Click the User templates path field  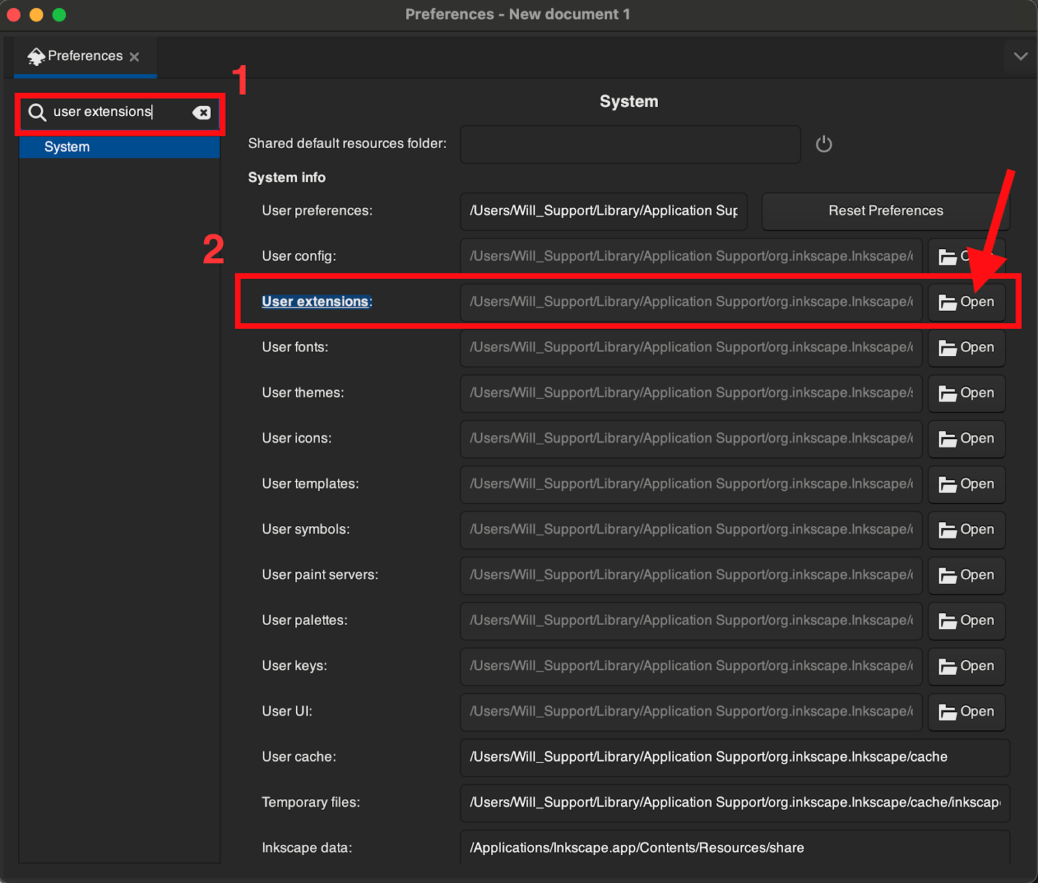pyautogui.click(x=692, y=484)
